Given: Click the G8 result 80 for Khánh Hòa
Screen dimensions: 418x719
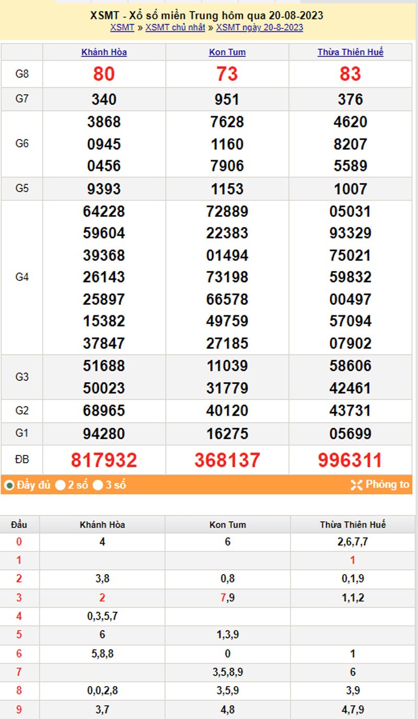Looking at the screenshot, I should (104, 74).
